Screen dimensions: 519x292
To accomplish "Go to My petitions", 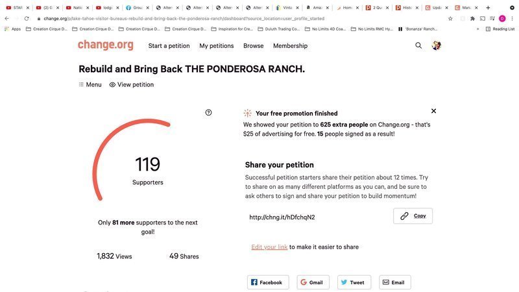I will pyautogui.click(x=216, y=46).
